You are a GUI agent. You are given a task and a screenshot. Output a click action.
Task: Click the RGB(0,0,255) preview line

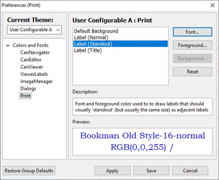pyautogui.click(x=142, y=147)
